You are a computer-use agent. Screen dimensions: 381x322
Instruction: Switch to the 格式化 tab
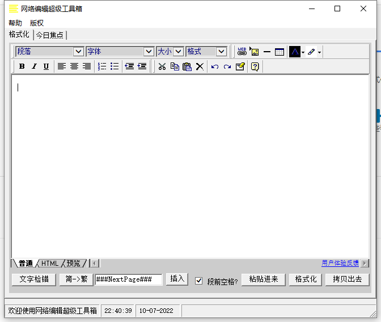[x=19, y=35]
